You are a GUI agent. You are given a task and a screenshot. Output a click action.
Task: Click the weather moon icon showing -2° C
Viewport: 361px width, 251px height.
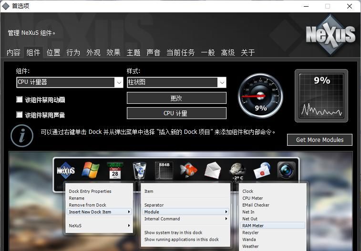click(237, 171)
